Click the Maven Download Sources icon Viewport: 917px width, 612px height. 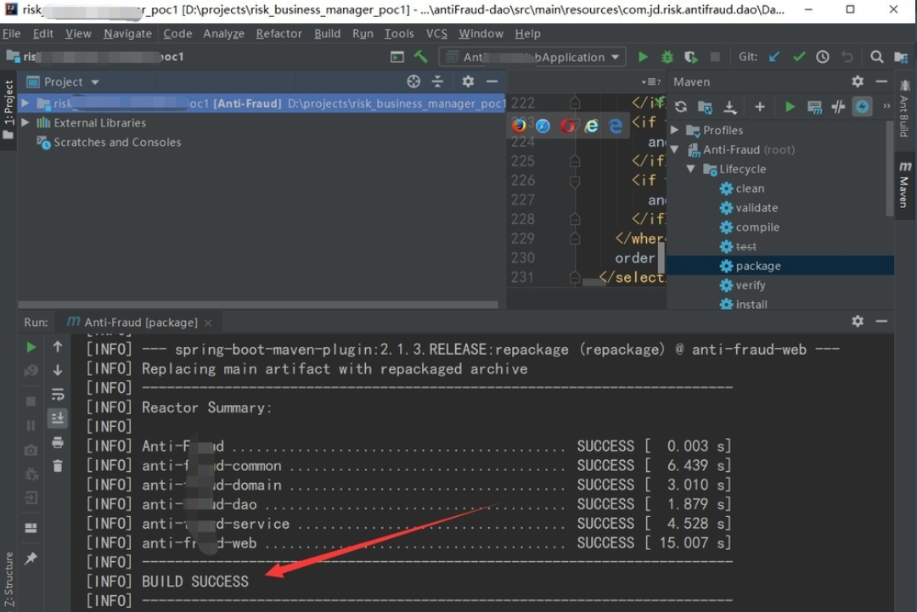(729, 107)
